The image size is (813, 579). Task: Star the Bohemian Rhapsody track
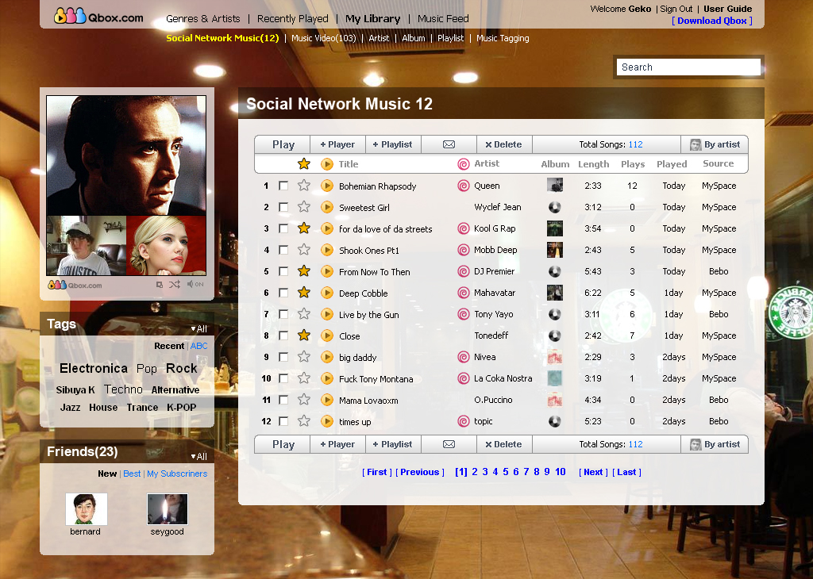(x=304, y=186)
